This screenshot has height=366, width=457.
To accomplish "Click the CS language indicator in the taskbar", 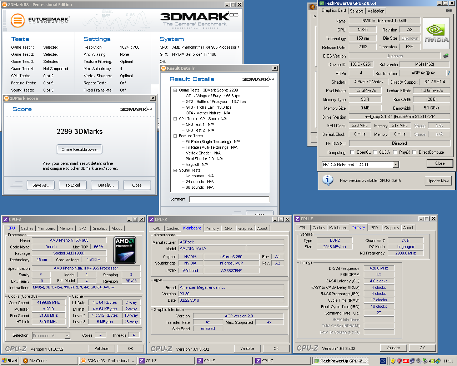I will point(383,361).
